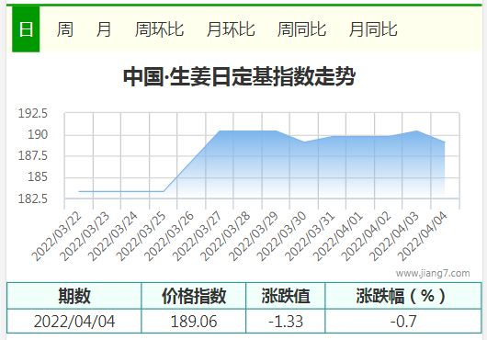Image resolution: width=487 pixels, height=340 pixels.
Task: Click the 182.5 y-axis value
Action: [33, 198]
